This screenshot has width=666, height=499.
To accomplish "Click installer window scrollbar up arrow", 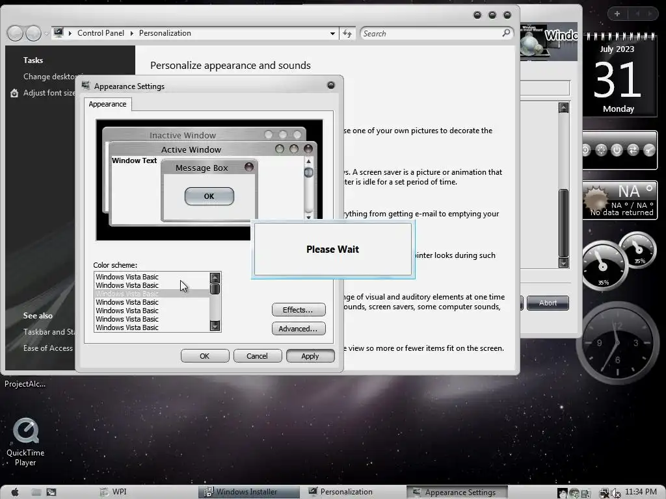I will [564, 108].
